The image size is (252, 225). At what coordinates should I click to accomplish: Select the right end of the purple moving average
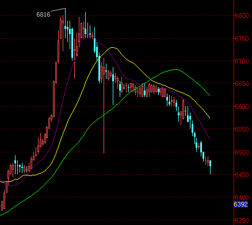click(209, 139)
